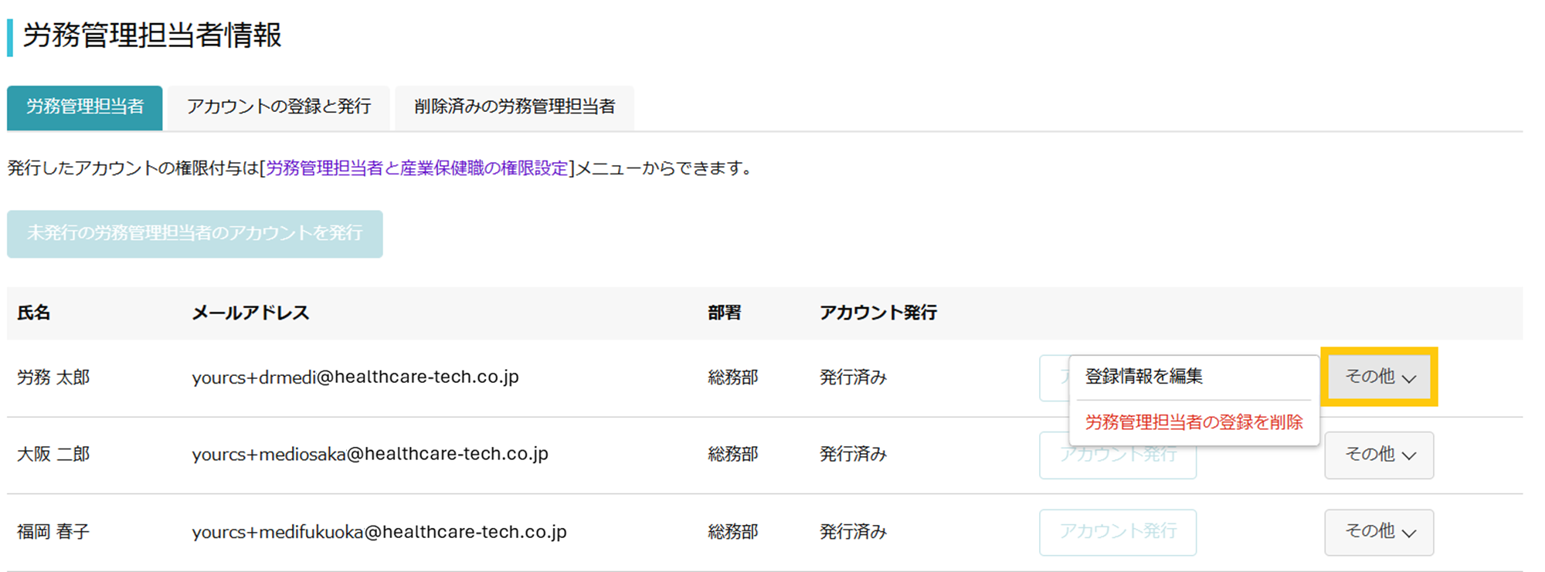1545x572 pixels.
Task: Click the アカウント発行 column header
Action: tap(878, 313)
